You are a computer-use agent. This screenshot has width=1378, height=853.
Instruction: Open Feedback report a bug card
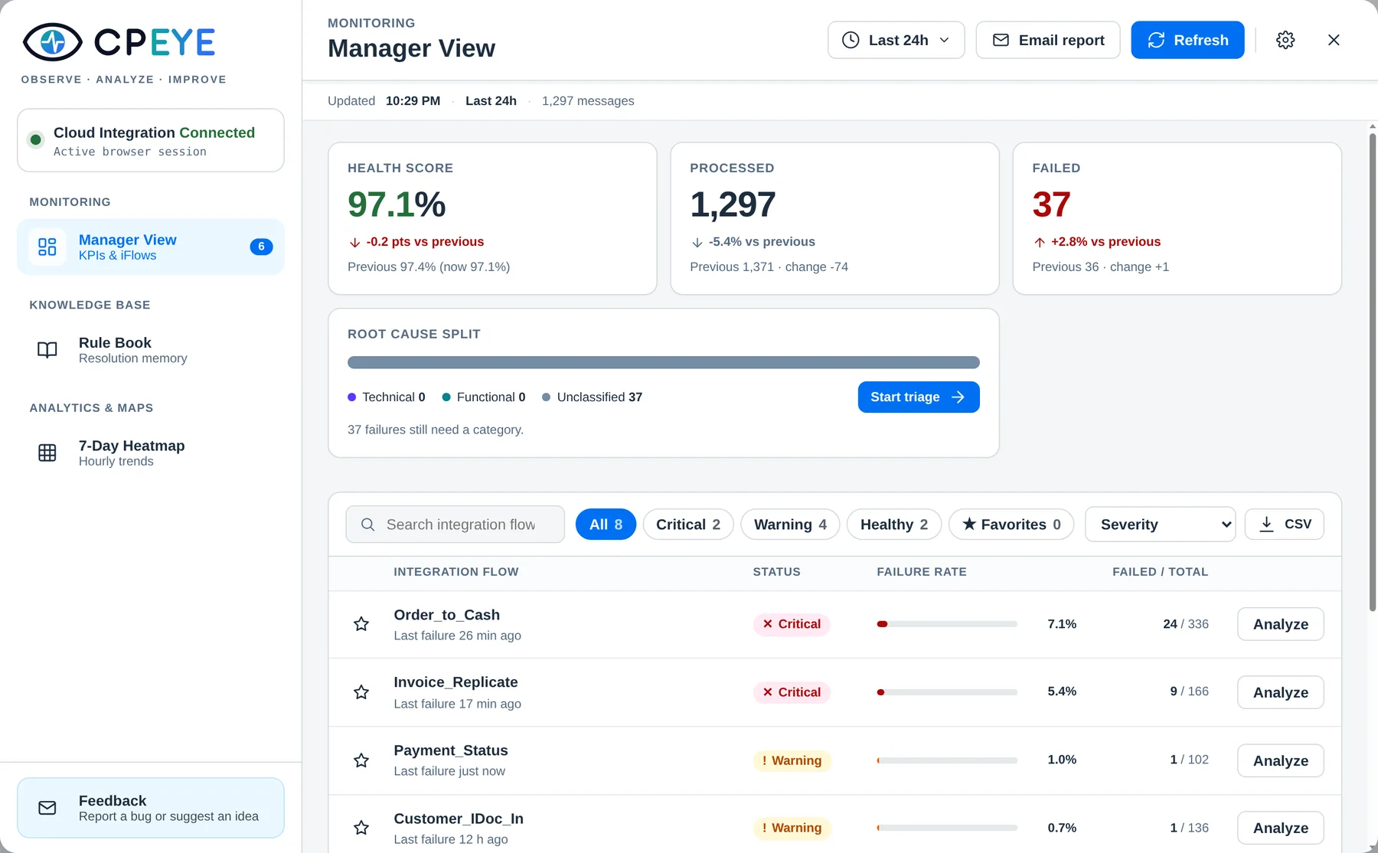151,808
